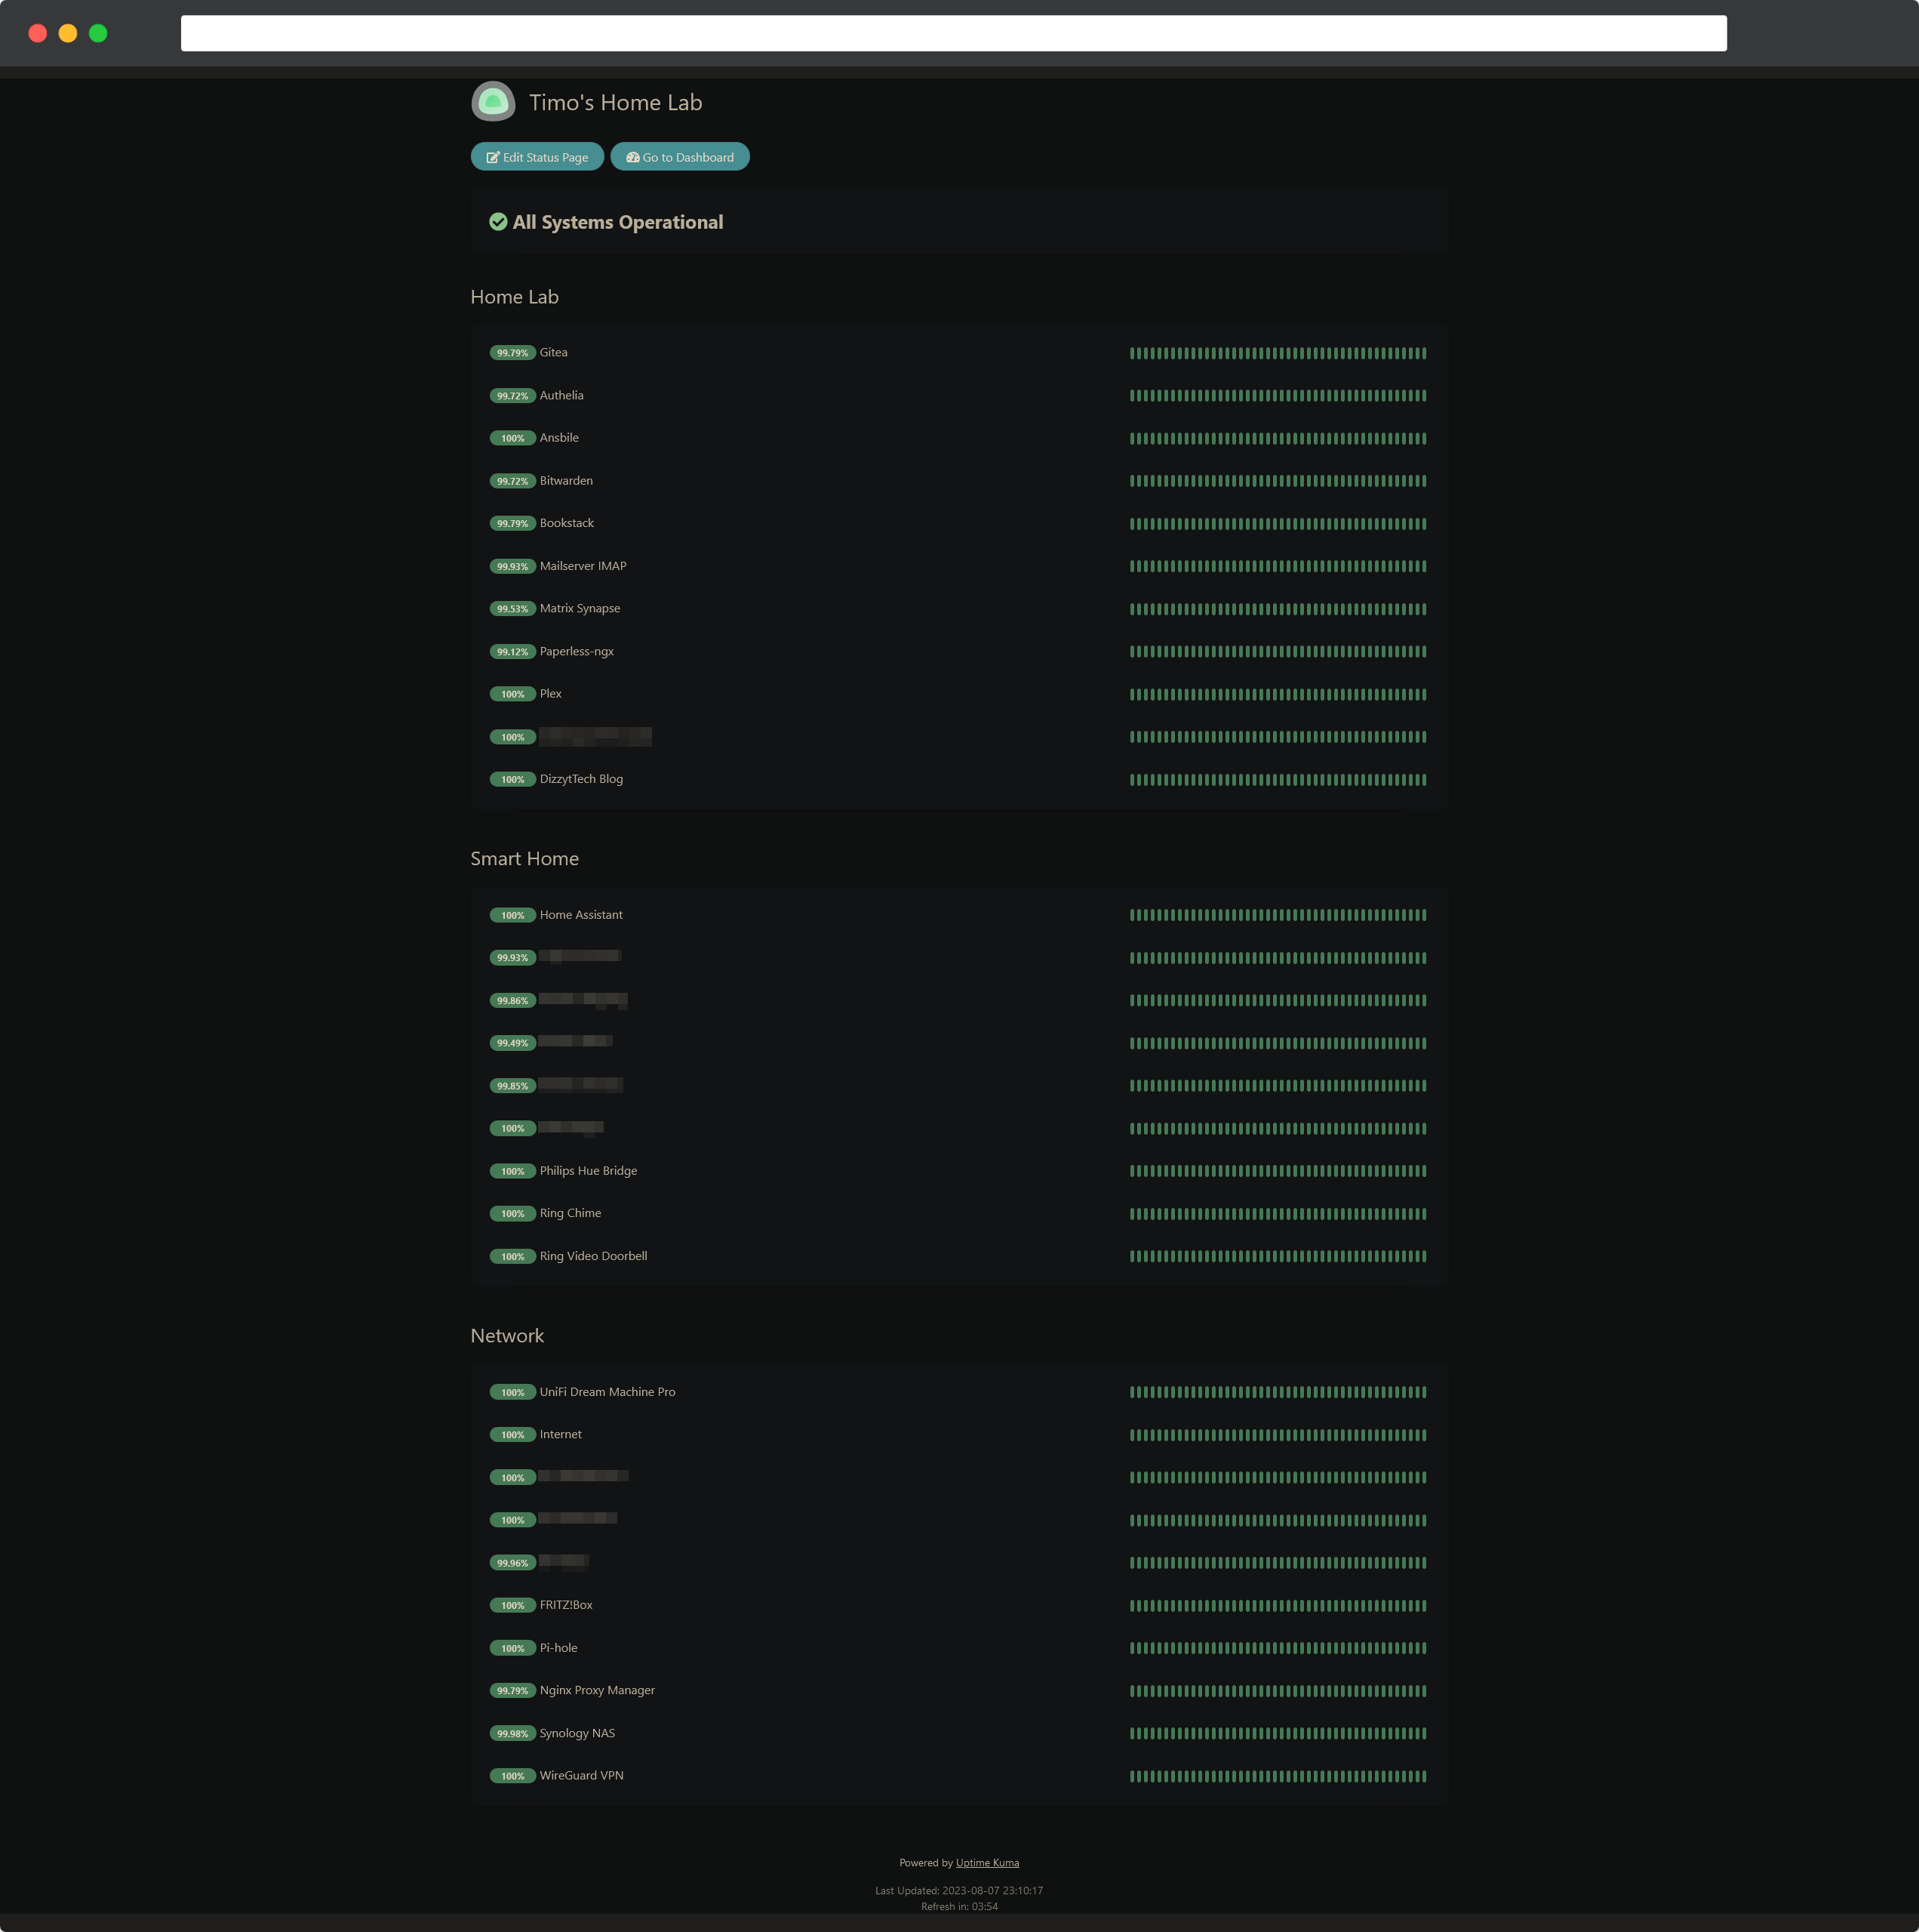The height and width of the screenshot is (1932, 1919).
Task: Click the Go to Dashboard button
Action: click(x=680, y=156)
